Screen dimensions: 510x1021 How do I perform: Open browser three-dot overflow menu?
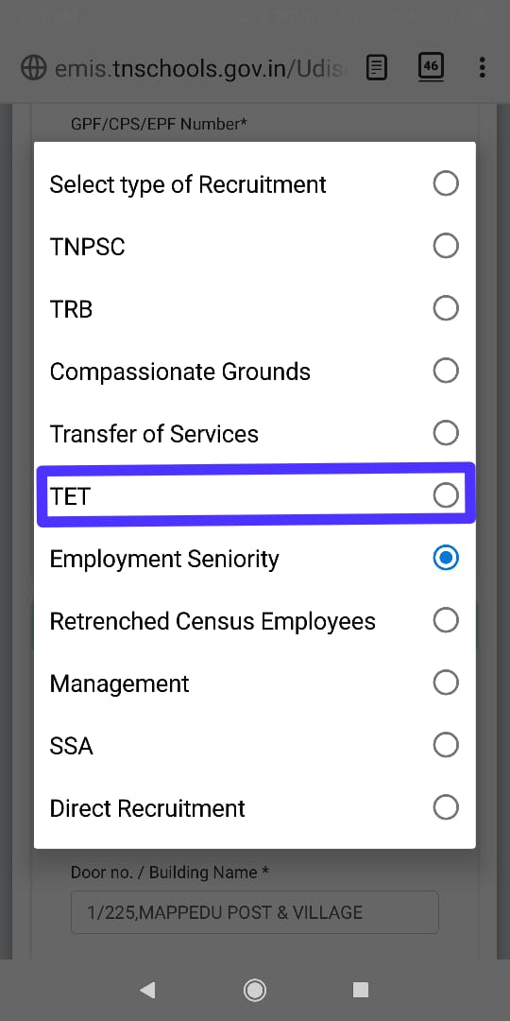click(482, 67)
